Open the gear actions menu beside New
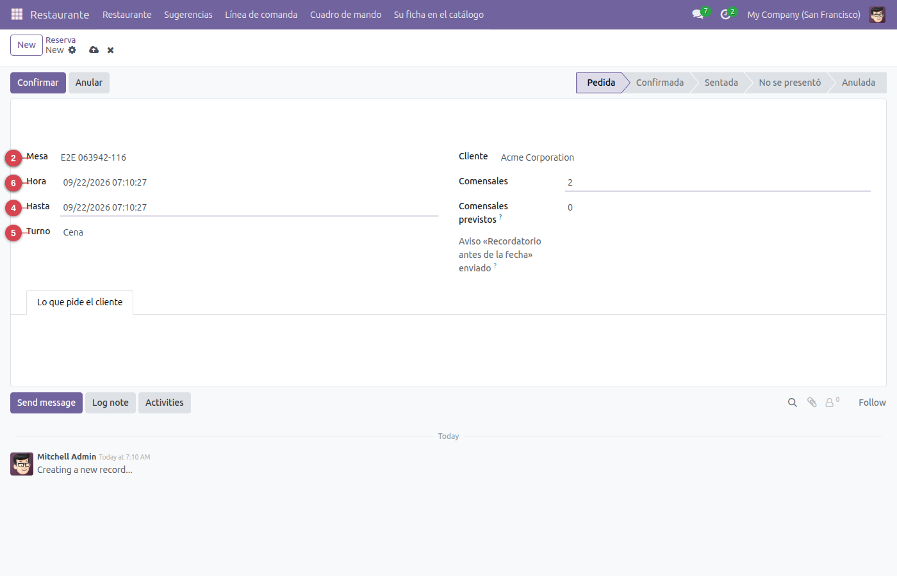Screen dimensions: 897x576 (x=72, y=50)
